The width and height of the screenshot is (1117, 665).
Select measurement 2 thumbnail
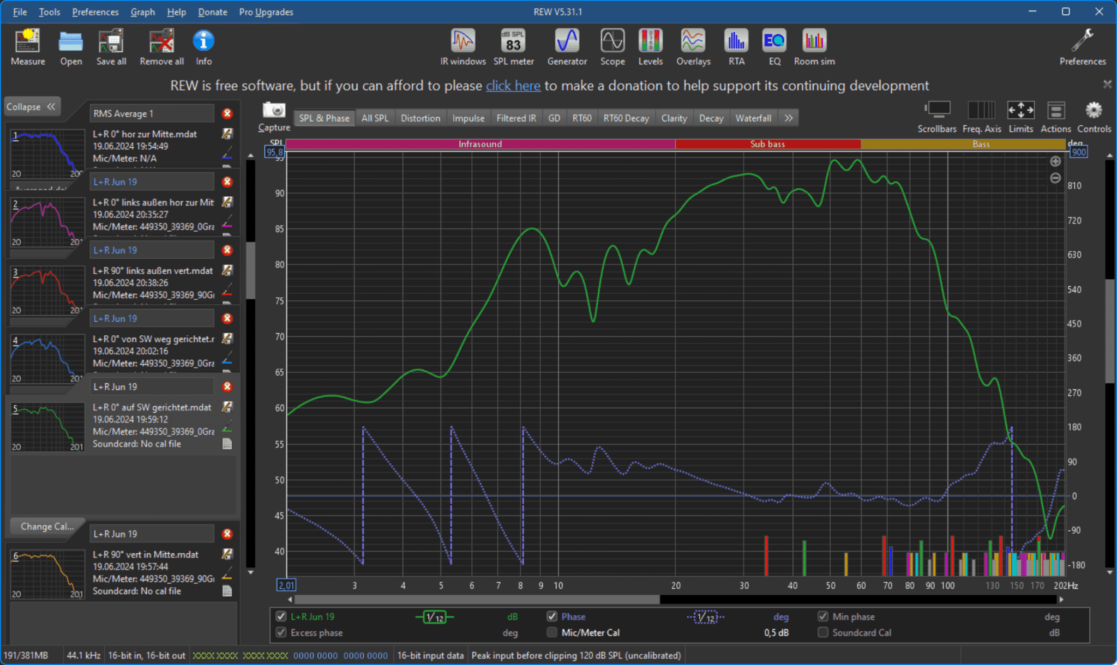(x=47, y=222)
